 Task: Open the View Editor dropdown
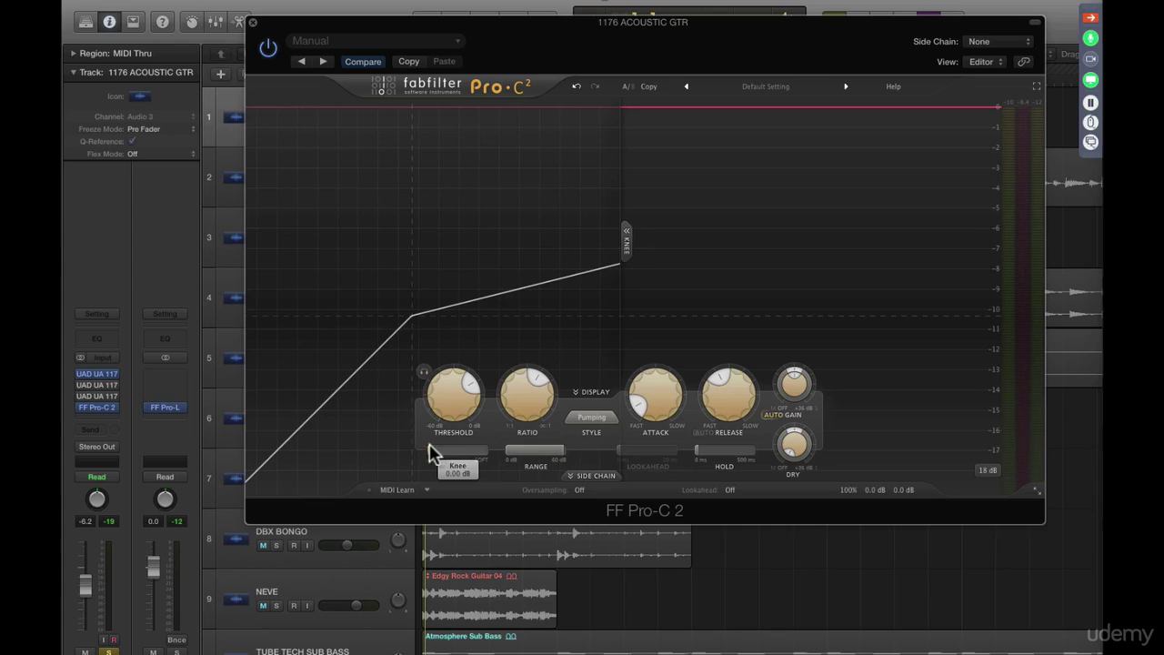click(985, 62)
